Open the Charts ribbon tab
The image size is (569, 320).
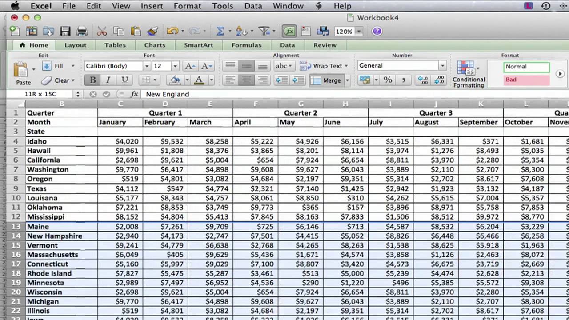tap(154, 45)
